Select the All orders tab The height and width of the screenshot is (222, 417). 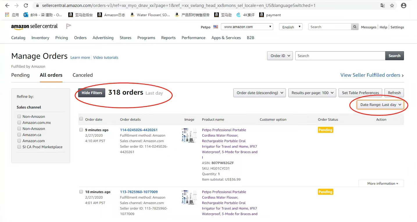pos(51,75)
